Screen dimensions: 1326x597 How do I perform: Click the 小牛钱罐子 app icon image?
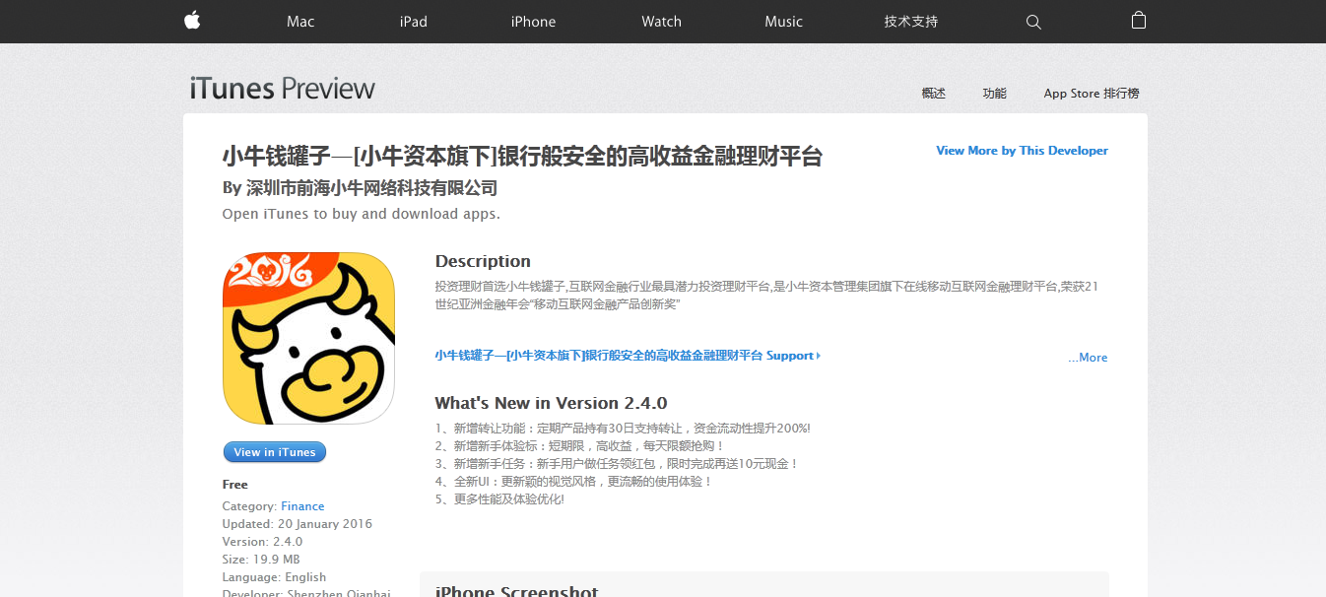(x=308, y=338)
